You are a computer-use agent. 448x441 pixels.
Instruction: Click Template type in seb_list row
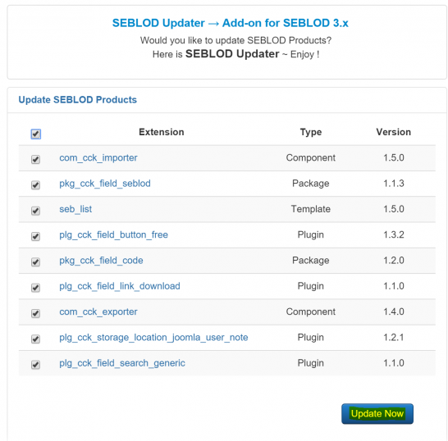click(x=311, y=209)
